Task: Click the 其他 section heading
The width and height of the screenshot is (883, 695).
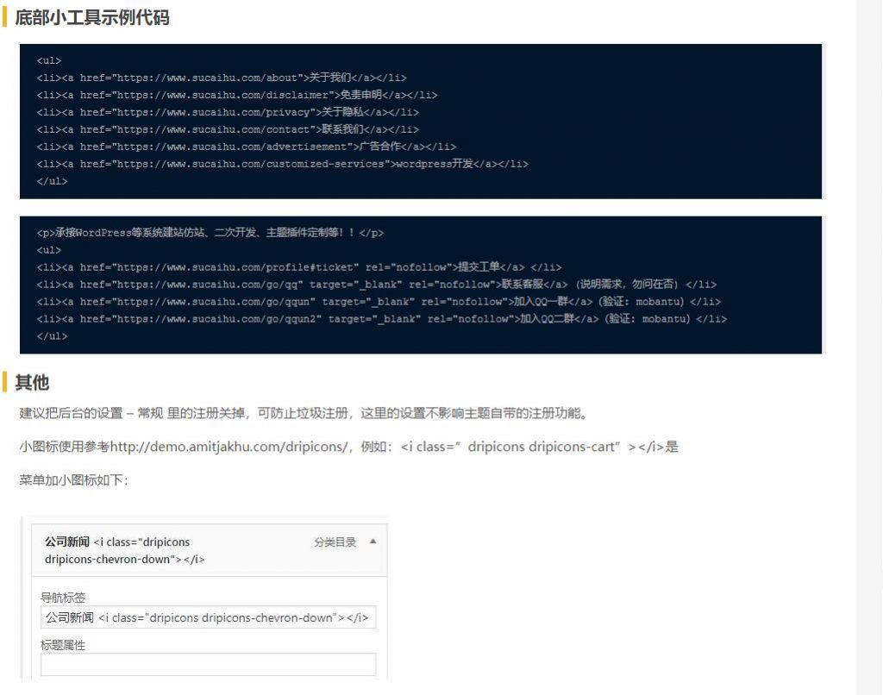Action: pos(32,382)
